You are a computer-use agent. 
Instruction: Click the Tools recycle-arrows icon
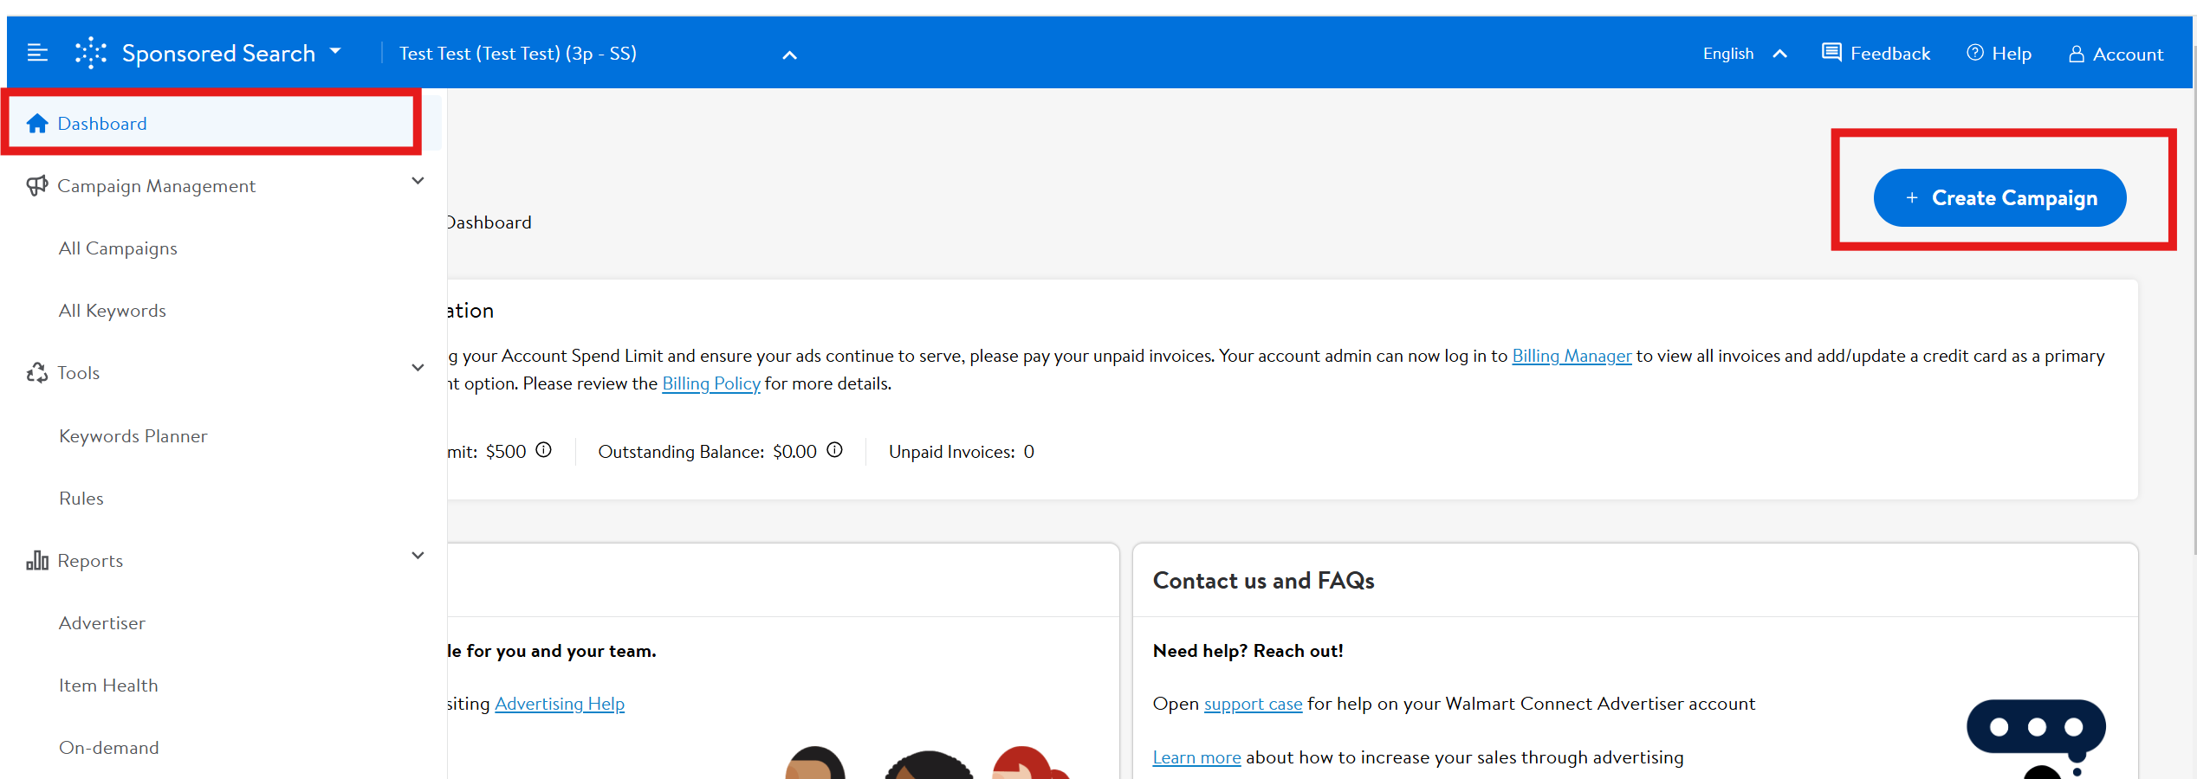pos(37,373)
